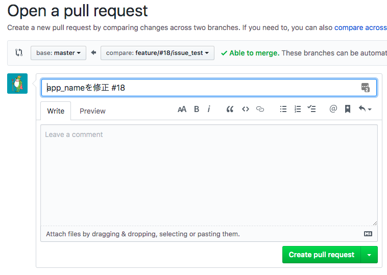Add a task list
Screen dimensions: 387x275
(x=311, y=108)
